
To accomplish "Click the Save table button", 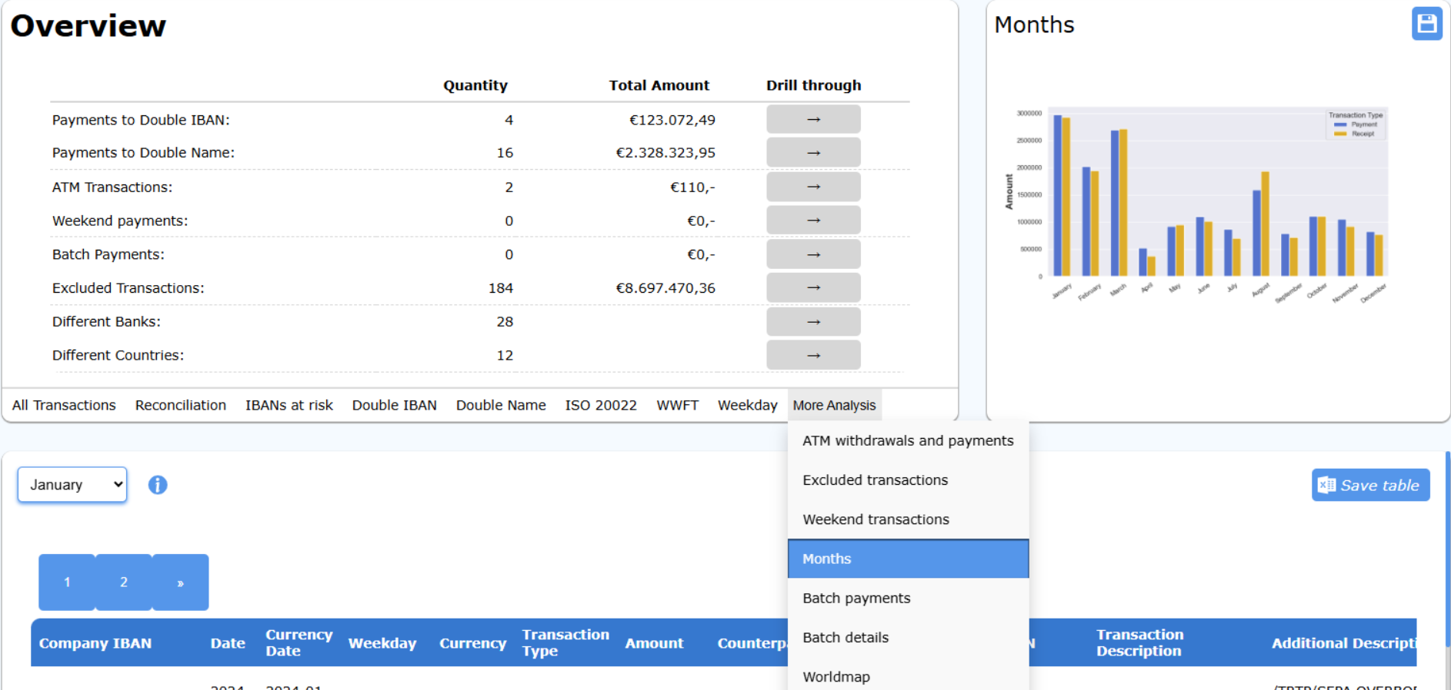I will [1370, 485].
